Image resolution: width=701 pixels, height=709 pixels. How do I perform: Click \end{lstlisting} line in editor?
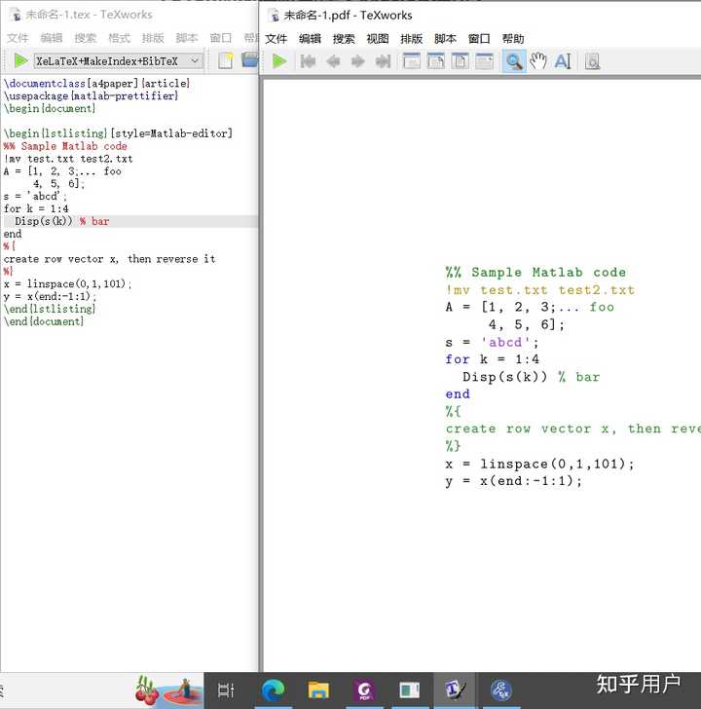[50, 309]
